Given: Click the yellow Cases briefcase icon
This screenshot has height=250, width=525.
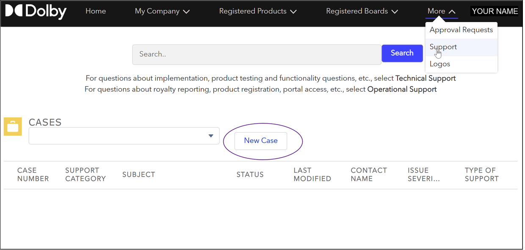Looking at the screenshot, I should click(x=12, y=126).
